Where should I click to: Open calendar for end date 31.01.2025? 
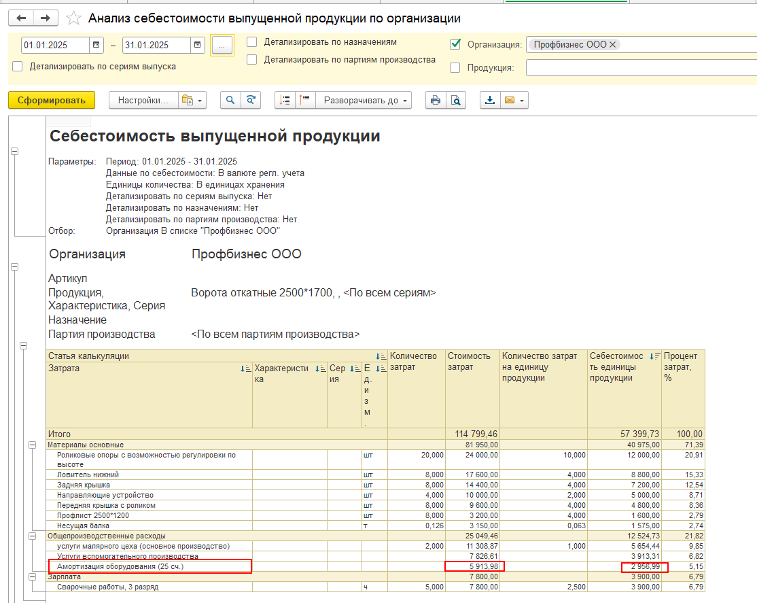pos(198,45)
